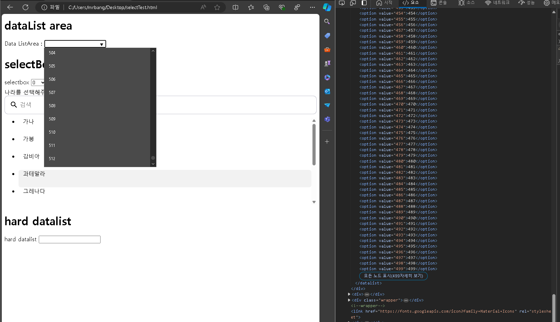Open the Copilot icon in the browser toolbar
The image size is (560, 322).
pyautogui.click(x=327, y=7)
